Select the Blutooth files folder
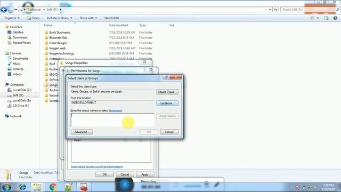This screenshot has height=192, width=341. [58, 37]
